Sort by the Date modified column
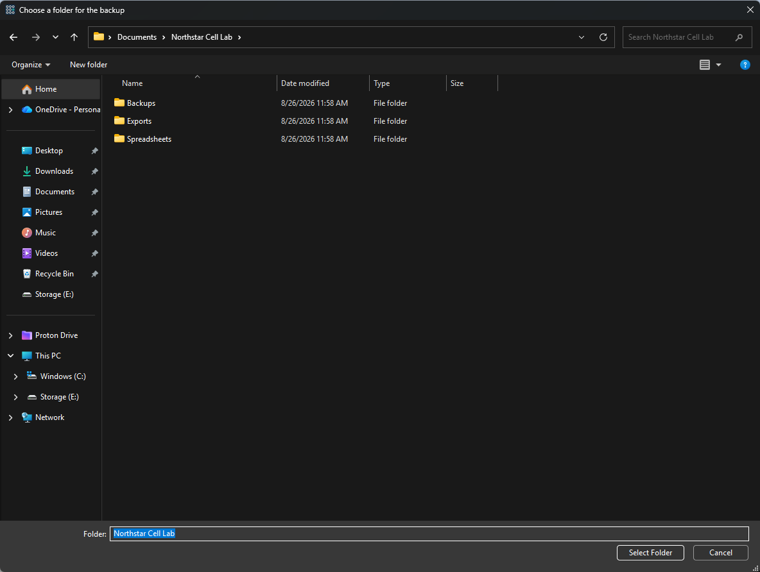 323,83
